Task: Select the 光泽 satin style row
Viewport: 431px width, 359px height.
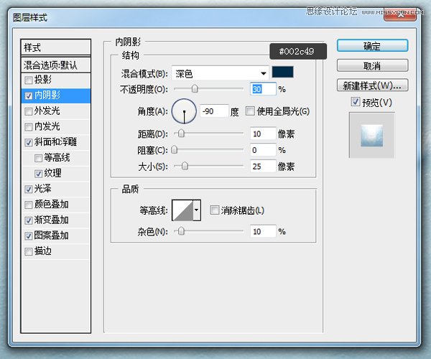Action: pos(56,189)
